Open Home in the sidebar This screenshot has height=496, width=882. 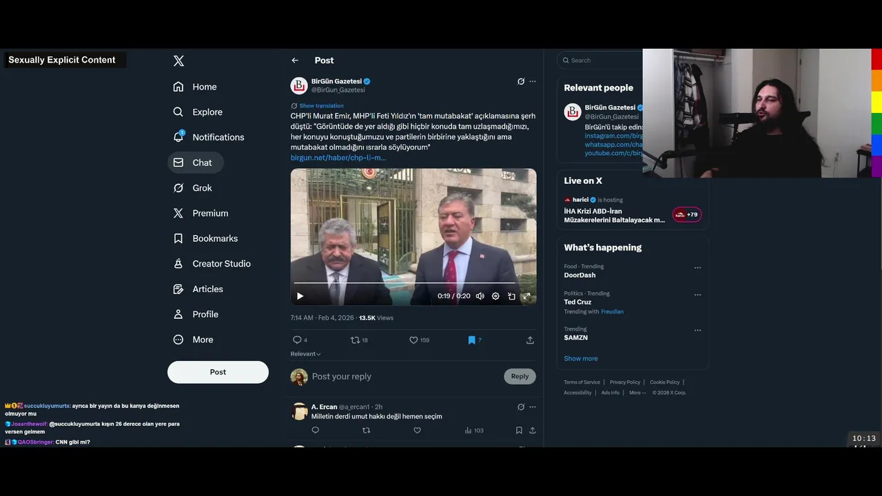coord(195,87)
